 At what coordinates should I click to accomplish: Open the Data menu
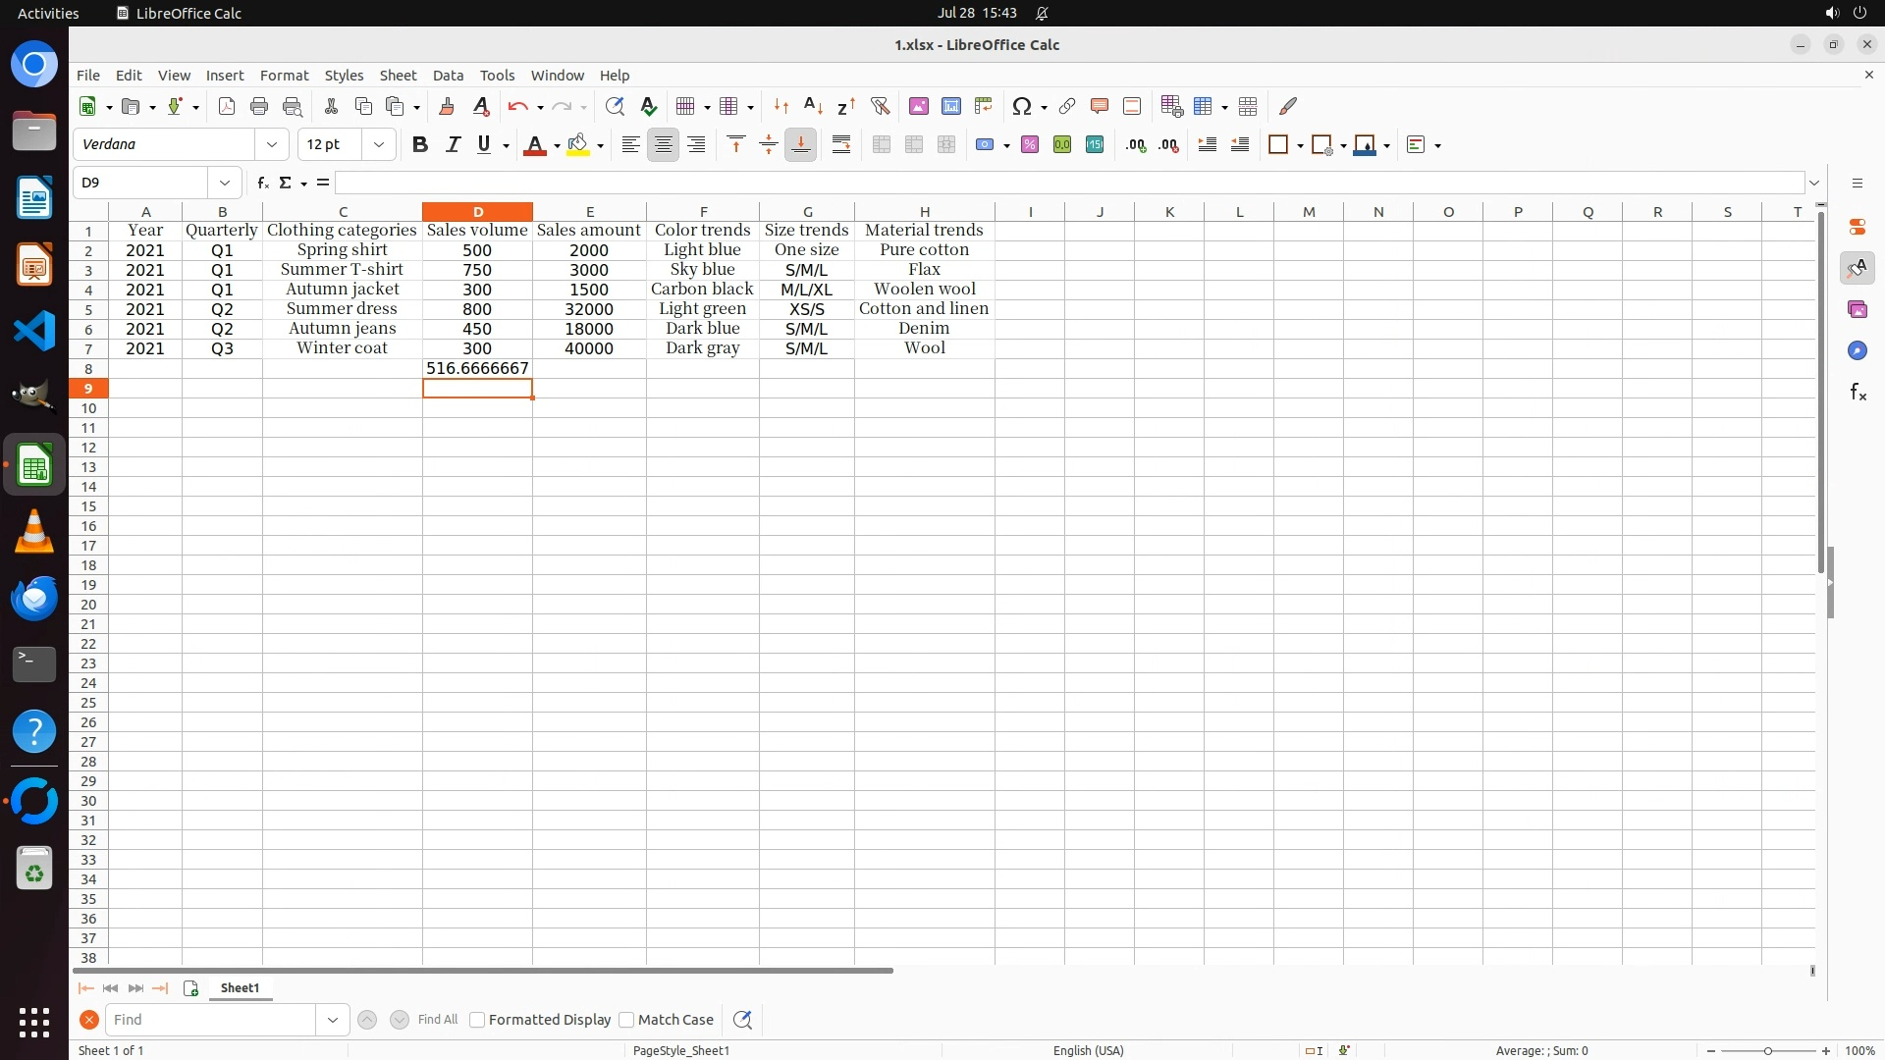448,76
